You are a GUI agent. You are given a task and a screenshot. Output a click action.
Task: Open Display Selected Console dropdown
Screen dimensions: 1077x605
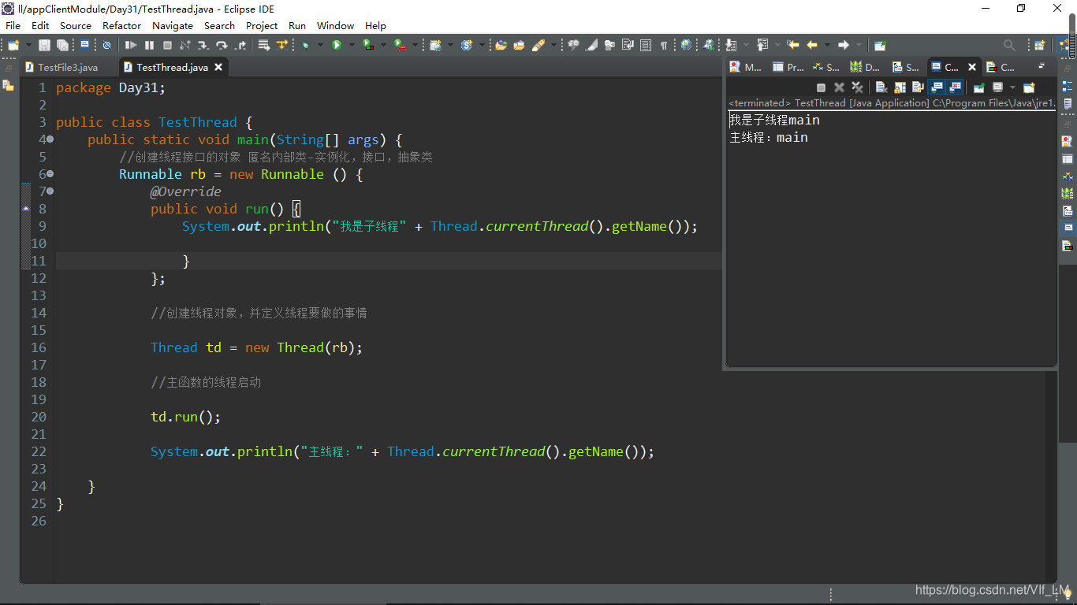[x=1012, y=87]
